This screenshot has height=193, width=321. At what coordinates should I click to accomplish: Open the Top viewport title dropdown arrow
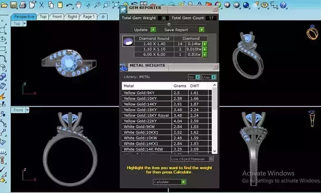click(25, 24)
